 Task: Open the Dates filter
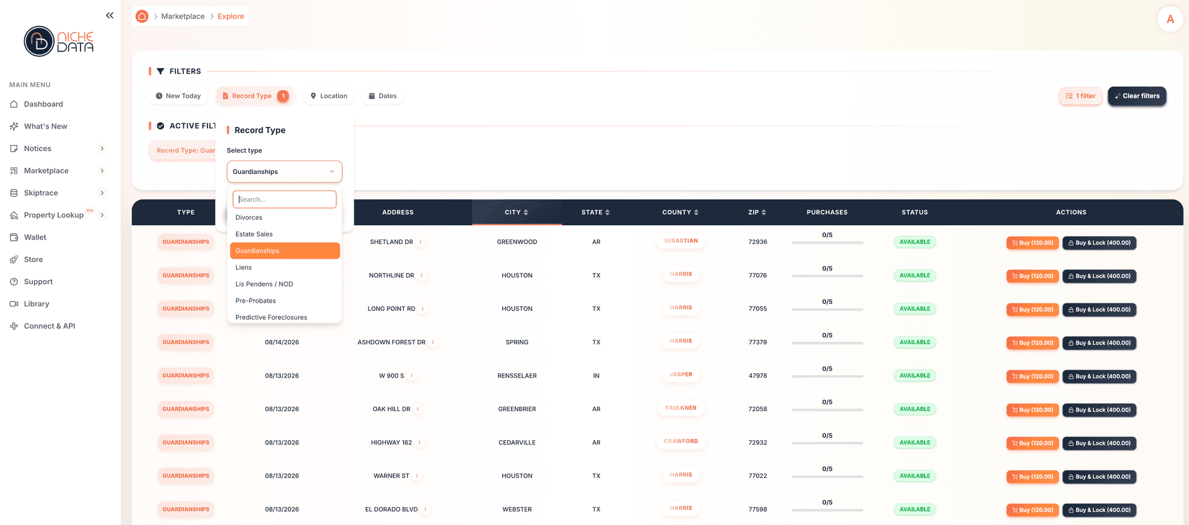coord(383,96)
